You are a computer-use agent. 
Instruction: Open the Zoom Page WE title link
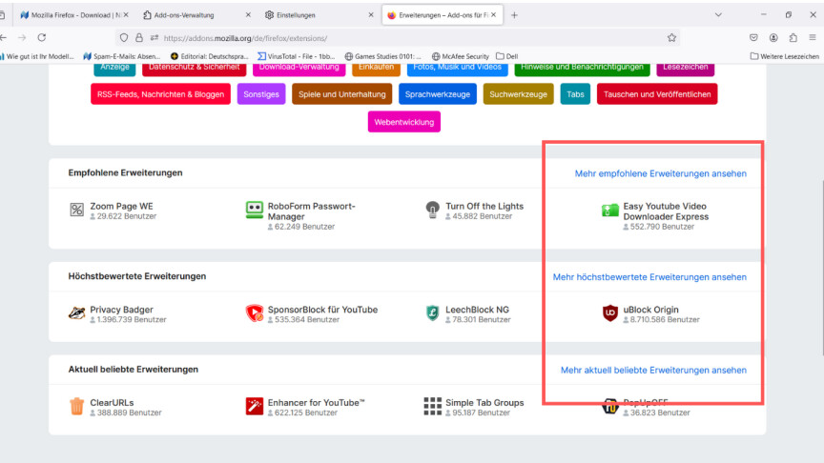121,206
